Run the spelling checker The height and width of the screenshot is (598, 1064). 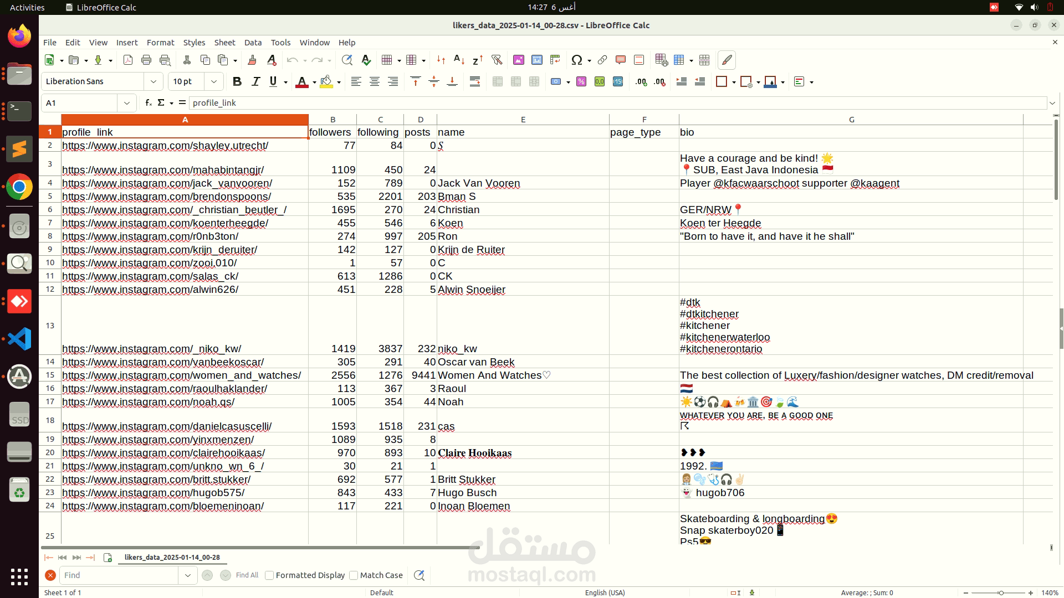[366, 60]
